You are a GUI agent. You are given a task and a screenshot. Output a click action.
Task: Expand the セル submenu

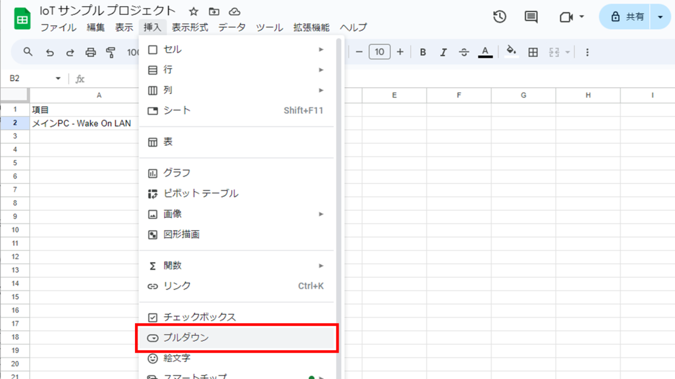(237, 49)
